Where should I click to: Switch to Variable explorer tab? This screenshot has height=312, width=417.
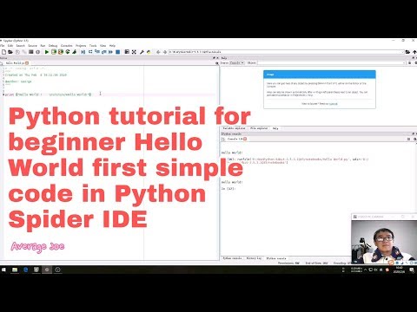234,128
